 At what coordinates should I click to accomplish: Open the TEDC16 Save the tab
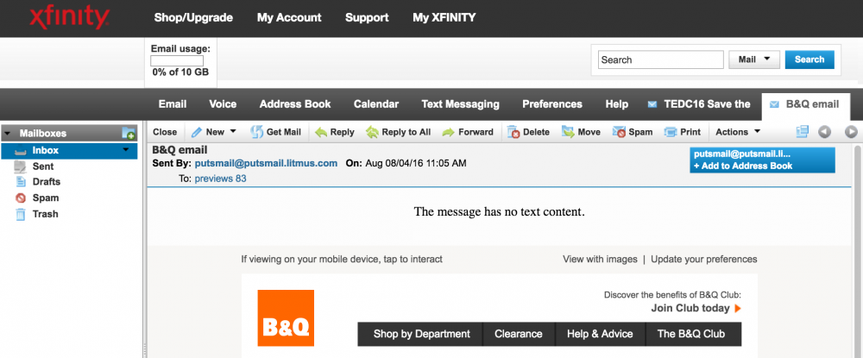698,104
